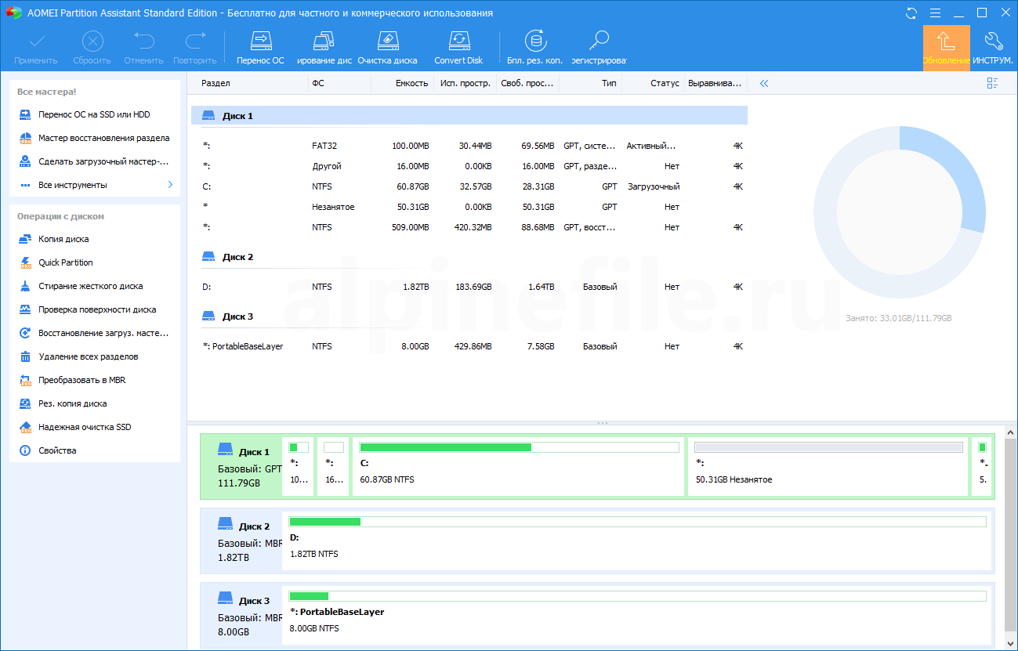Toggle the list view layout icon
Image resolution: width=1018 pixels, height=651 pixels.
[992, 83]
